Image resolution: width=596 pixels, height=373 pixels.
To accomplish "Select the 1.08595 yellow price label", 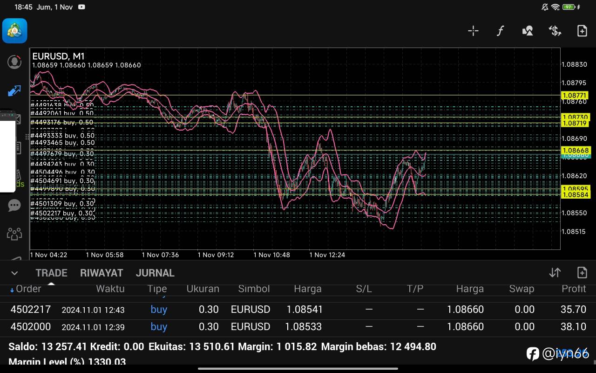I will [576, 188].
